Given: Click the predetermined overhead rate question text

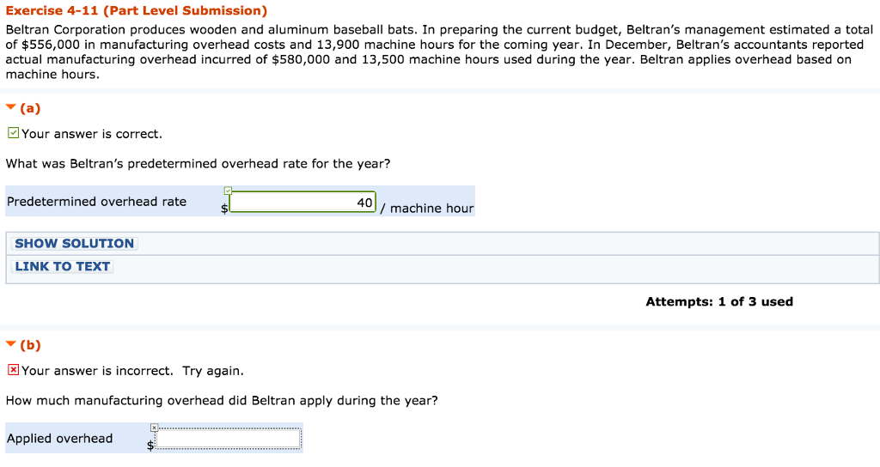Looking at the screenshot, I should click(199, 164).
